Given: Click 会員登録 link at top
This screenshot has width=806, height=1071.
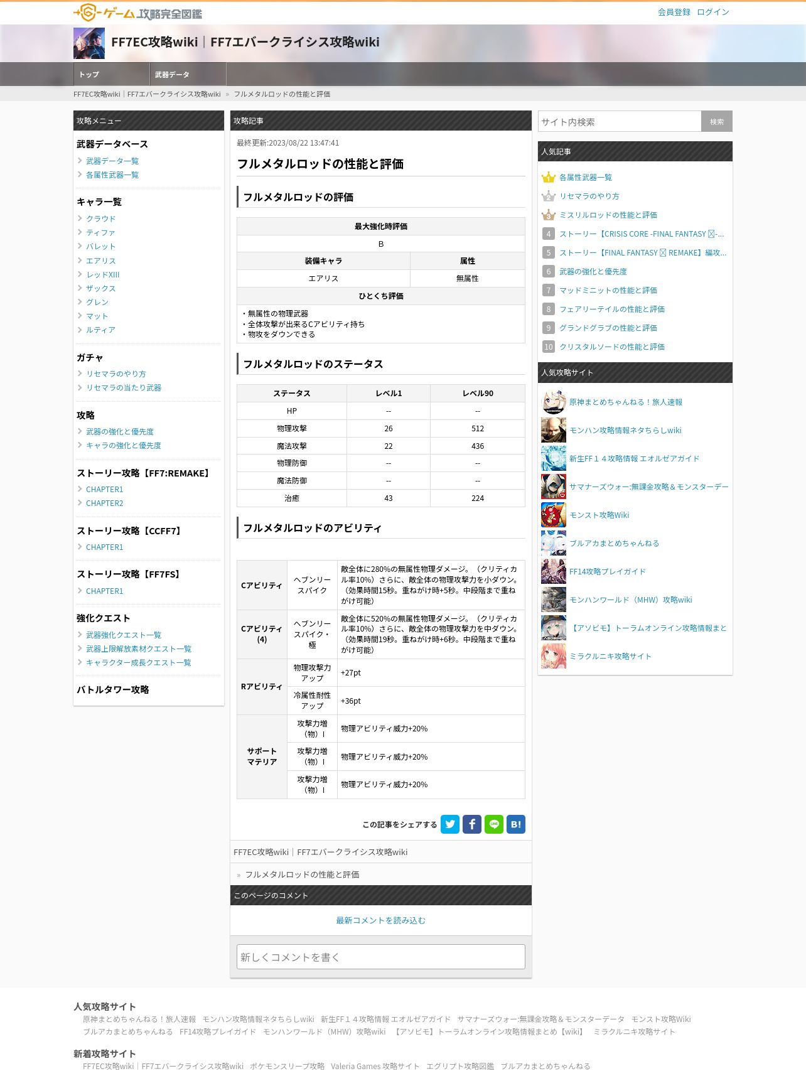Looking at the screenshot, I should pos(674,12).
